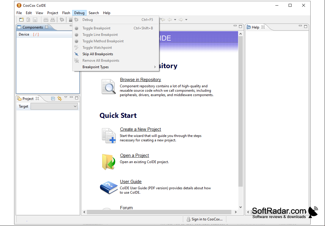The image size is (325, 226).
Task: Open Forward arrow history dropdown
Action: click(x=186, y=20)
